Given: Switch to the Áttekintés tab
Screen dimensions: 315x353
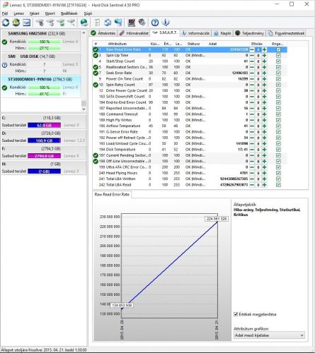Looking at the screenshot, I should 103,33.
